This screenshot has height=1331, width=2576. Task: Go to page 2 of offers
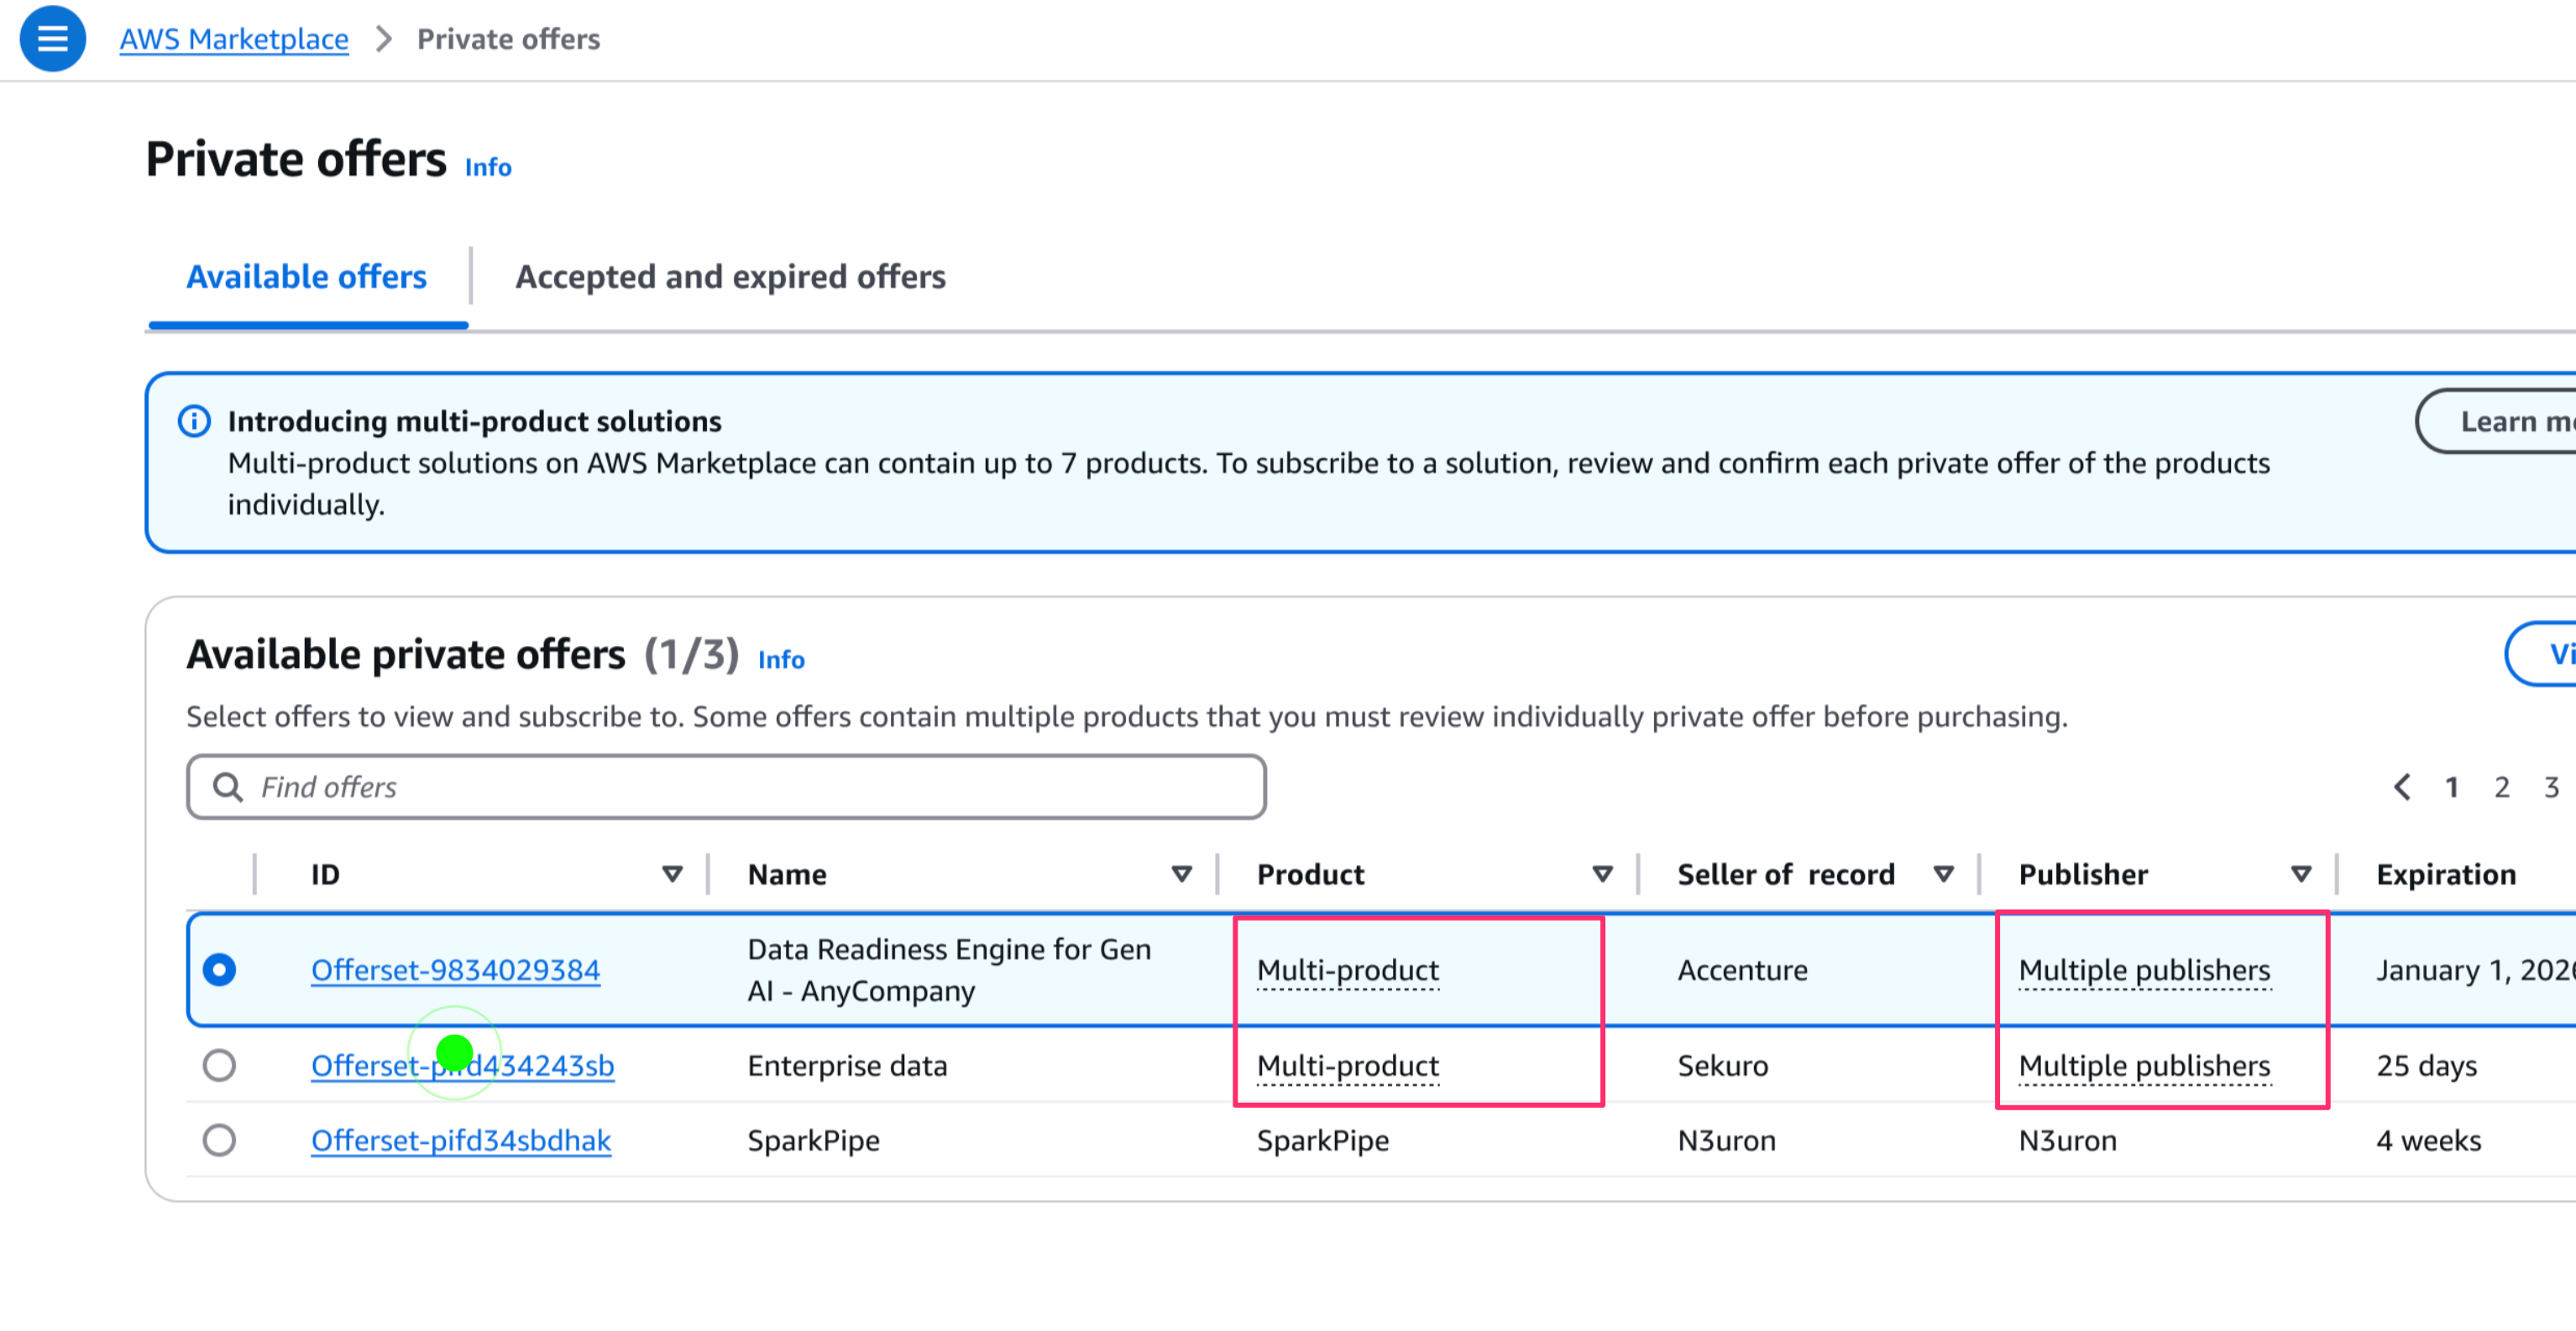[x=2501, y=786]
